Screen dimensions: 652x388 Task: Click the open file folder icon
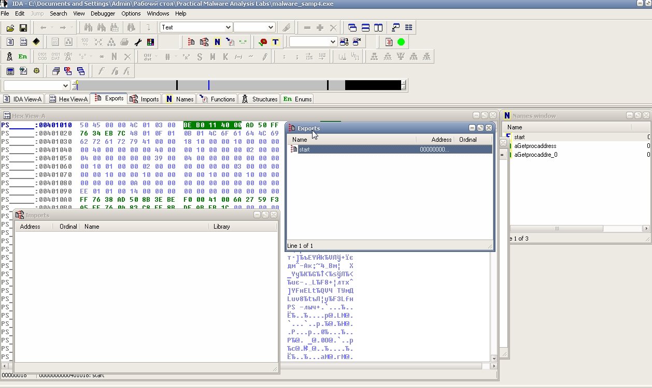(x=10, y=27)
